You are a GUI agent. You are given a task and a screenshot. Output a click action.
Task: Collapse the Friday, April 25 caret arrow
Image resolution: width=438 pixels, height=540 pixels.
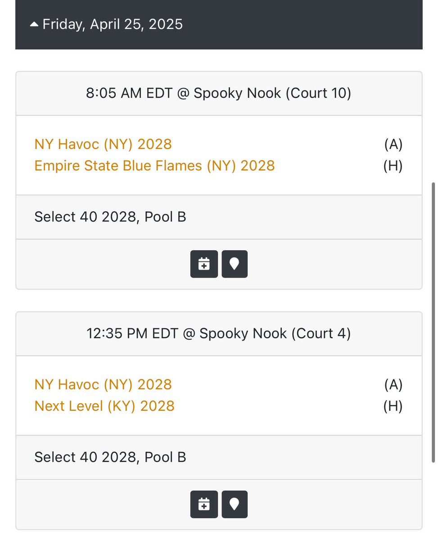(34, 24)
